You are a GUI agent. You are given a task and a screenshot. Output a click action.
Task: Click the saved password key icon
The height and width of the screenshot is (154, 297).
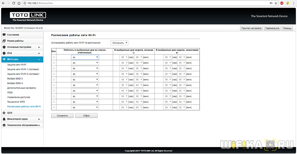(x=271, y=3)
